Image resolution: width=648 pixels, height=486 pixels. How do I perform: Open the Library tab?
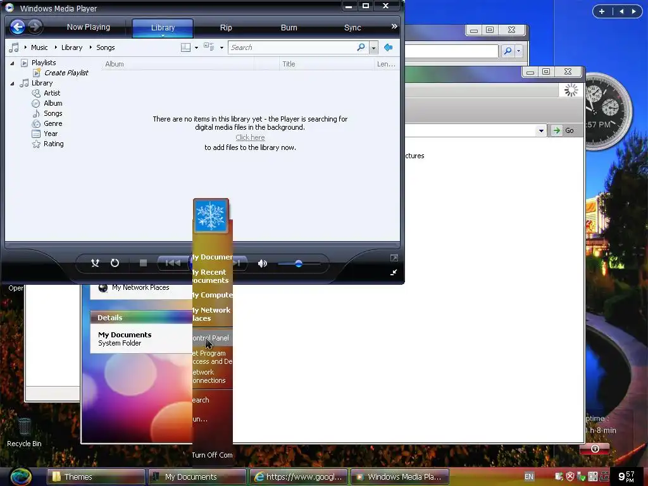click(x=163, y=28)
